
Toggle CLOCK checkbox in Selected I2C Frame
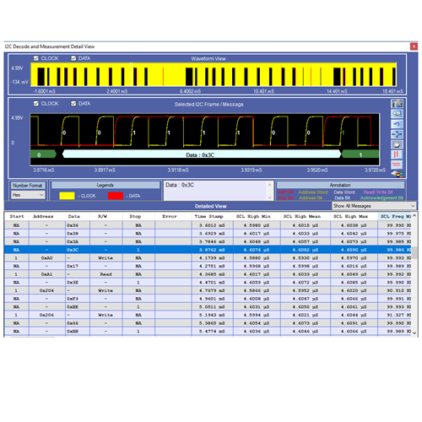(36, 104)
